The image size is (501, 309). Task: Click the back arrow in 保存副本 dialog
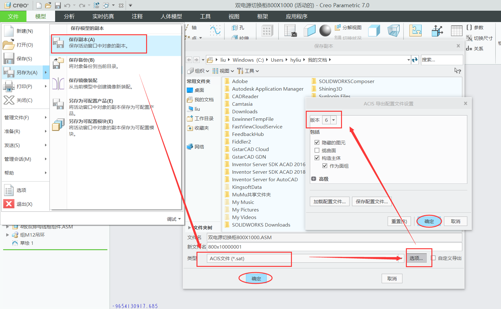pyautogui.click(x=189, y=60)
